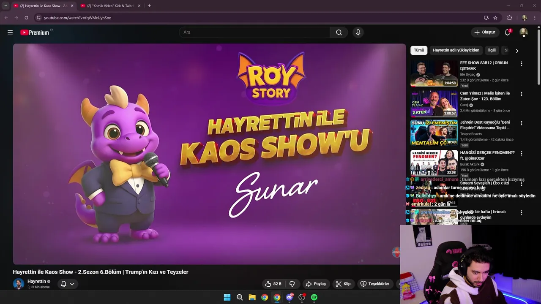
Task: Like the video with thumbs up
Action: (273, 284)
